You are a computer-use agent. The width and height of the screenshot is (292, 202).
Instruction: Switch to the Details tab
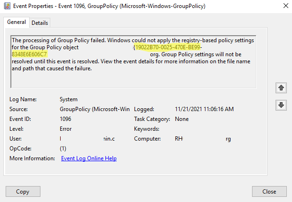pyautogui.click(x=39, y=22)
